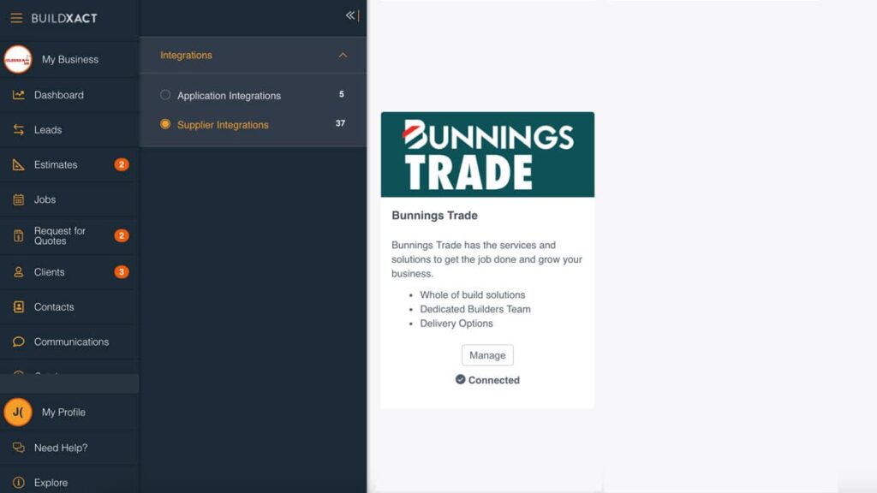
Task: Collapse the side panel double-arrow
Action: [x=350, y=15]
